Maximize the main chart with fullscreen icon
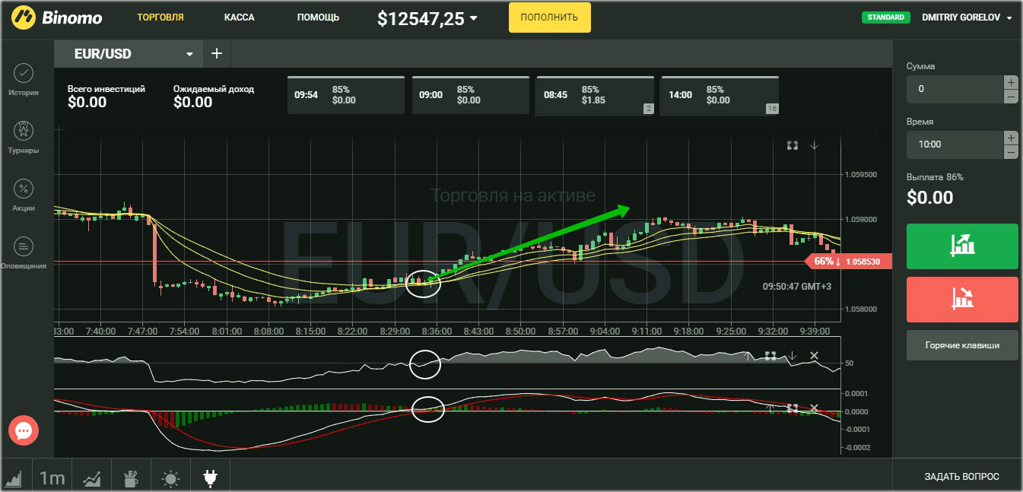This screenshot has width=1023, height=492. tap(792, 145)
